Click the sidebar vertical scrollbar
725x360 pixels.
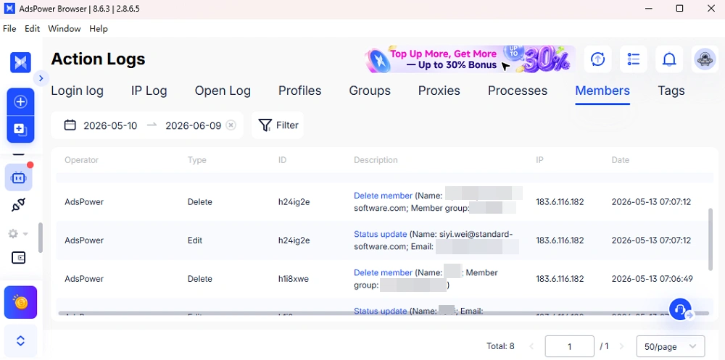point(40,238)
